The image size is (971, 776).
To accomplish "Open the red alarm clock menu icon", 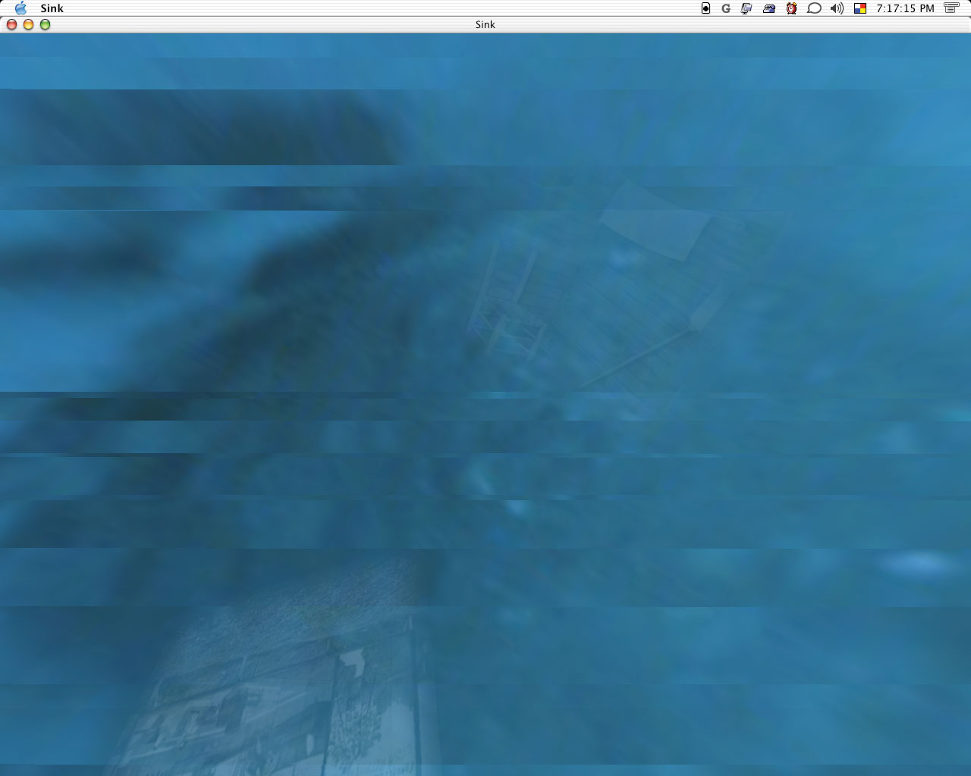I will point(791,8).
